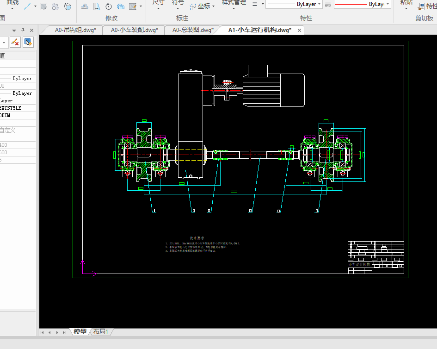The width and height of the screenshot is (437, 349).
Task: Click the Hatch tool icon
Action: pyautogui.click(x=43, y=6)
